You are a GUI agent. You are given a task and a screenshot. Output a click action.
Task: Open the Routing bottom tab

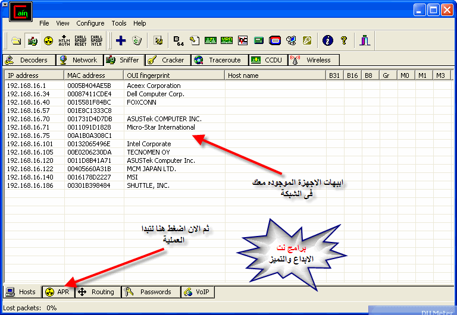(98, 292)
